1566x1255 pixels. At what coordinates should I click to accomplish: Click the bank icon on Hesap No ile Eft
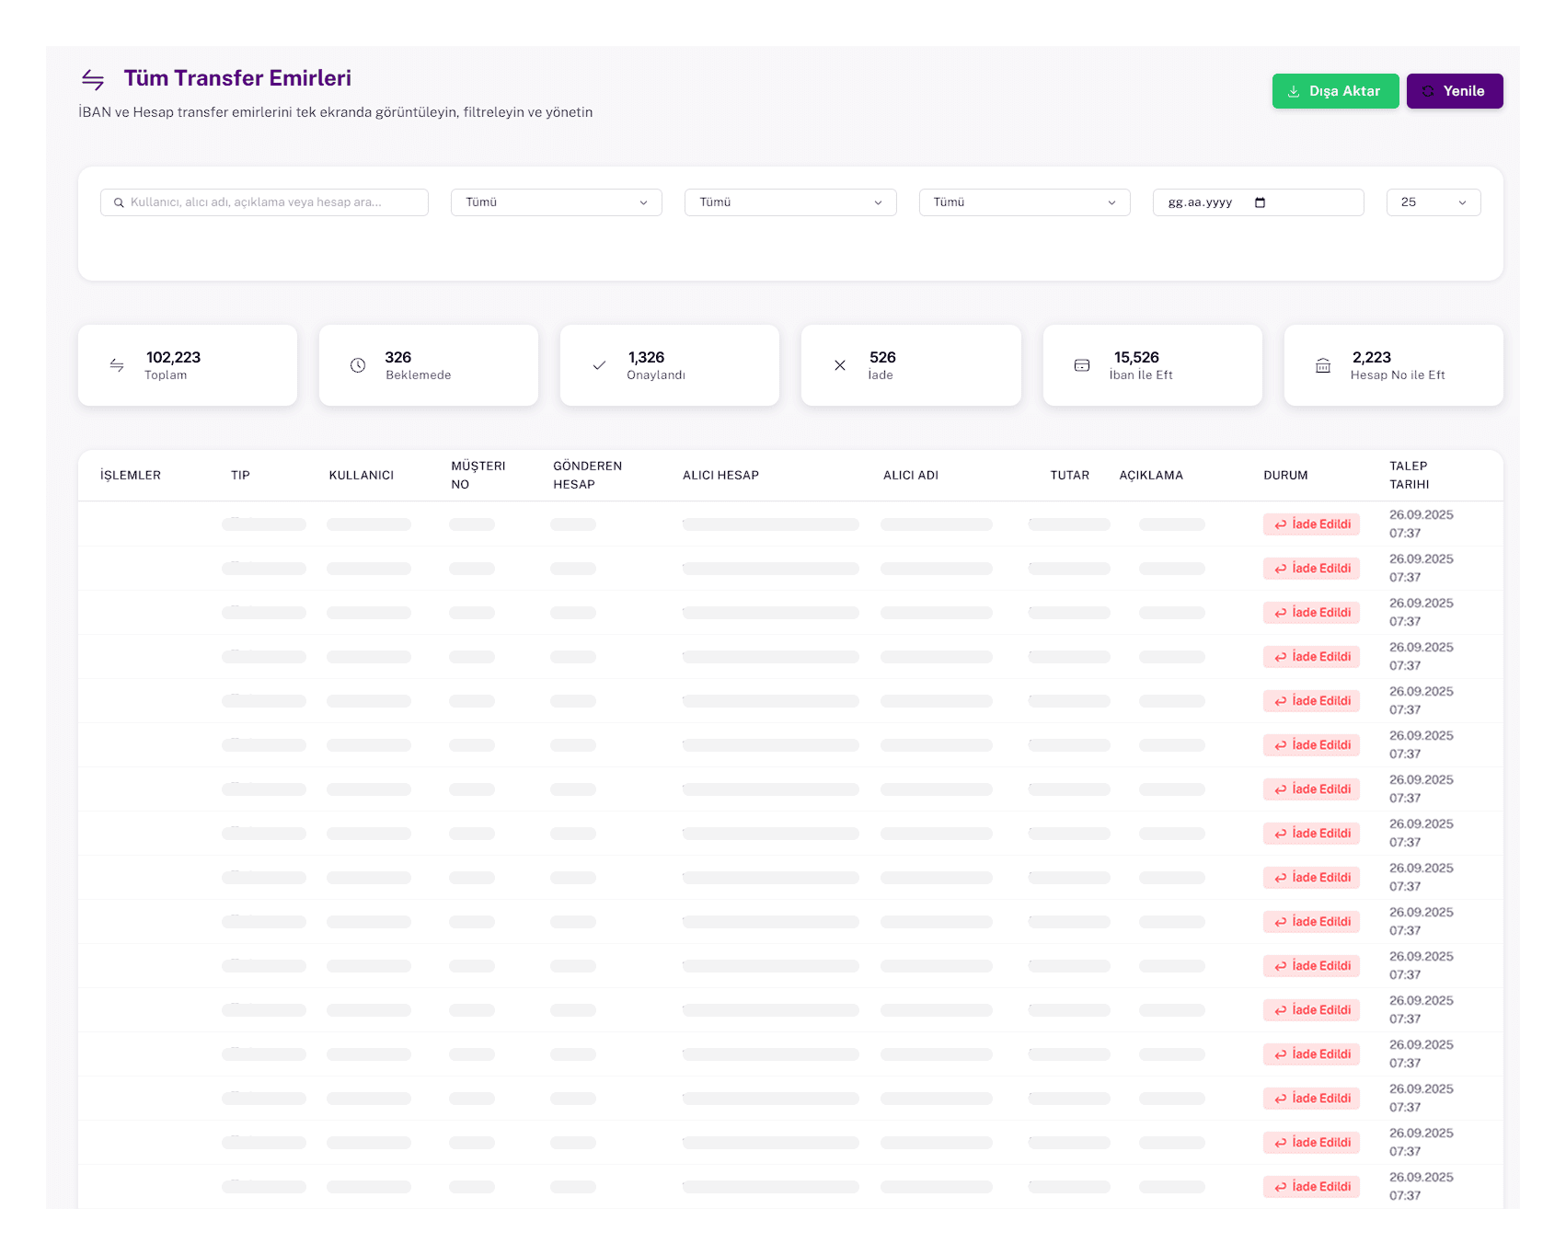click(x=1323, y=365)
